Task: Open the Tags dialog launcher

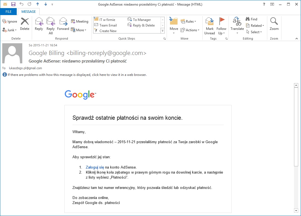Action: (227, 39)
